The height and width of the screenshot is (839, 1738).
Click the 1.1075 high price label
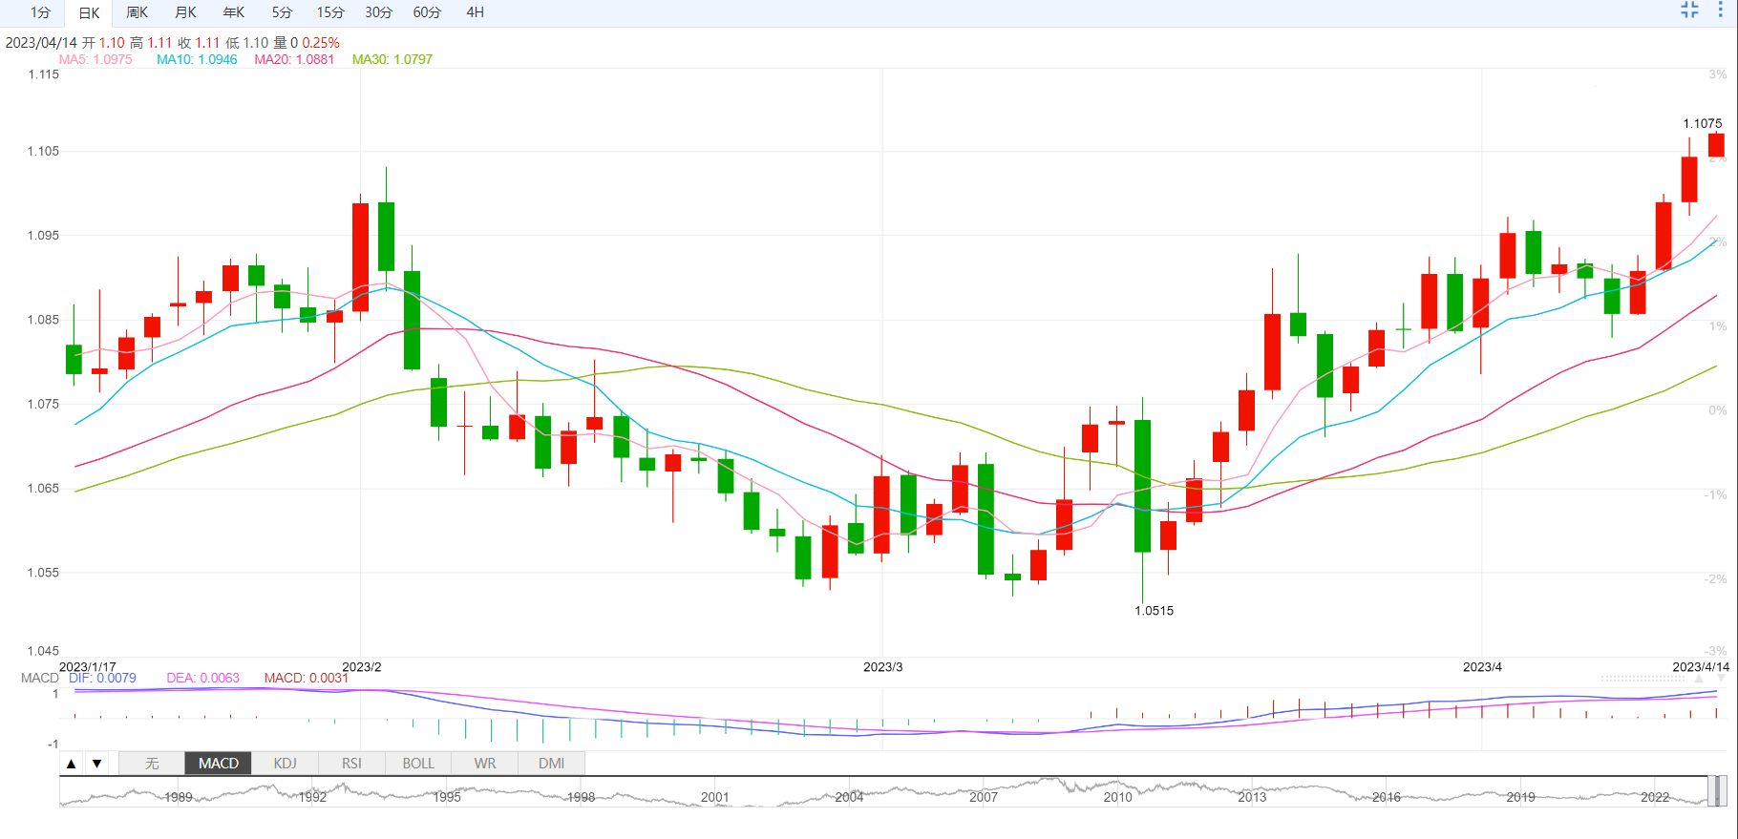click(1702, 123)
